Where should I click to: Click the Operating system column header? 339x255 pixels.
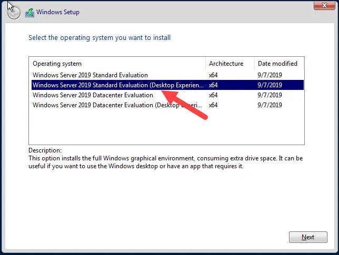[117, 64]
